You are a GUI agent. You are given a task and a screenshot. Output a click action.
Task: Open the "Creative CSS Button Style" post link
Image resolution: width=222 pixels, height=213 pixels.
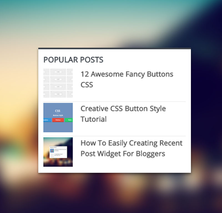123,109
